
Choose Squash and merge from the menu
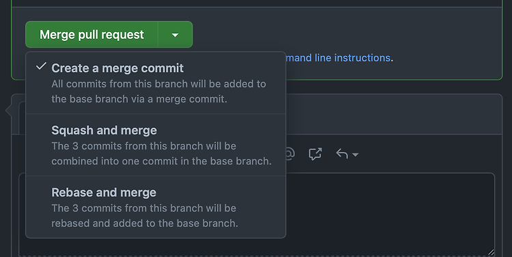[156, 145]
